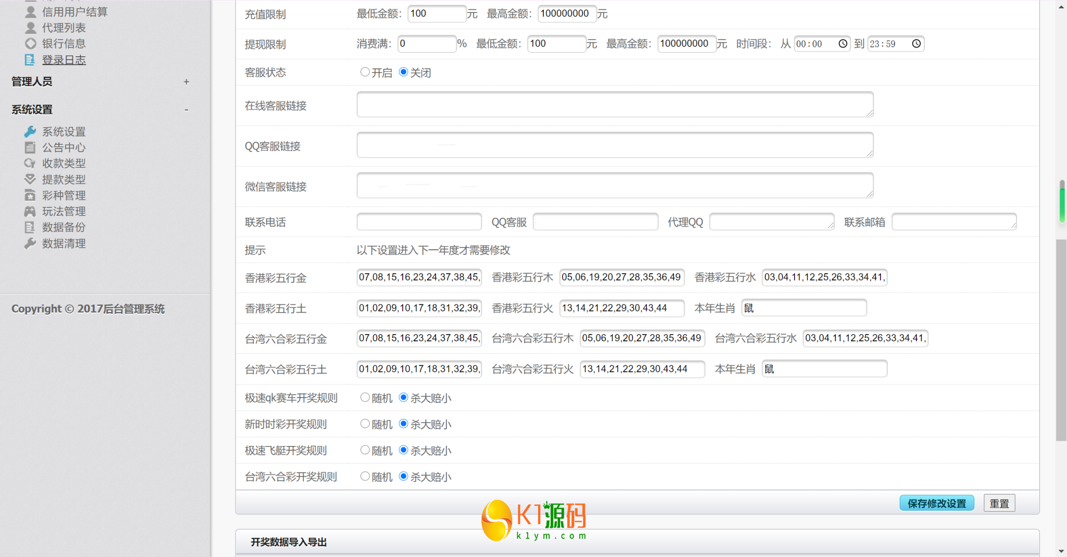Click the 代理列表 person icon
The image size is (1067, 557).
pos(31,28)
